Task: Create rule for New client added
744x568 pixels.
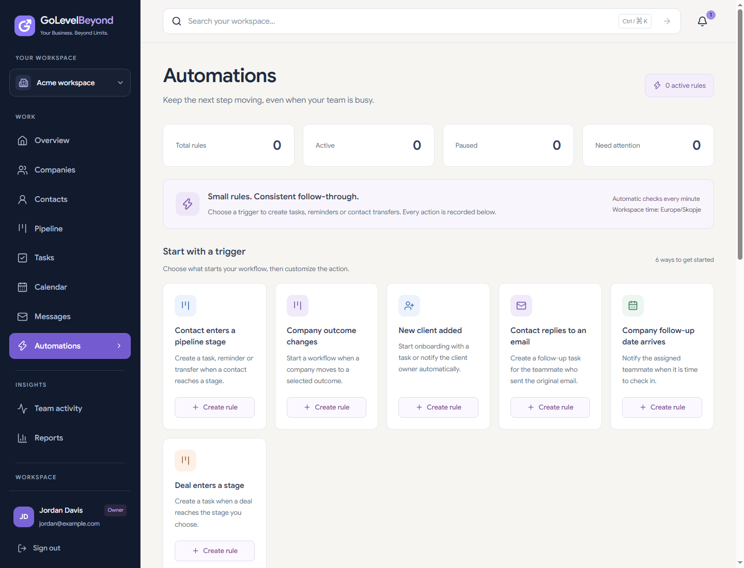Action: click(438, 407)
